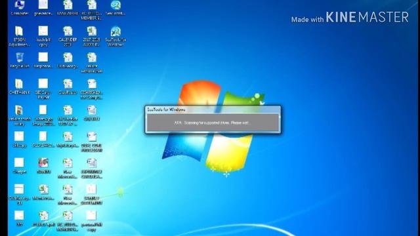Viewport: 420px width, 236px height.
Task: Open the Computer desktop icon
Action: [x=19, y=7]
